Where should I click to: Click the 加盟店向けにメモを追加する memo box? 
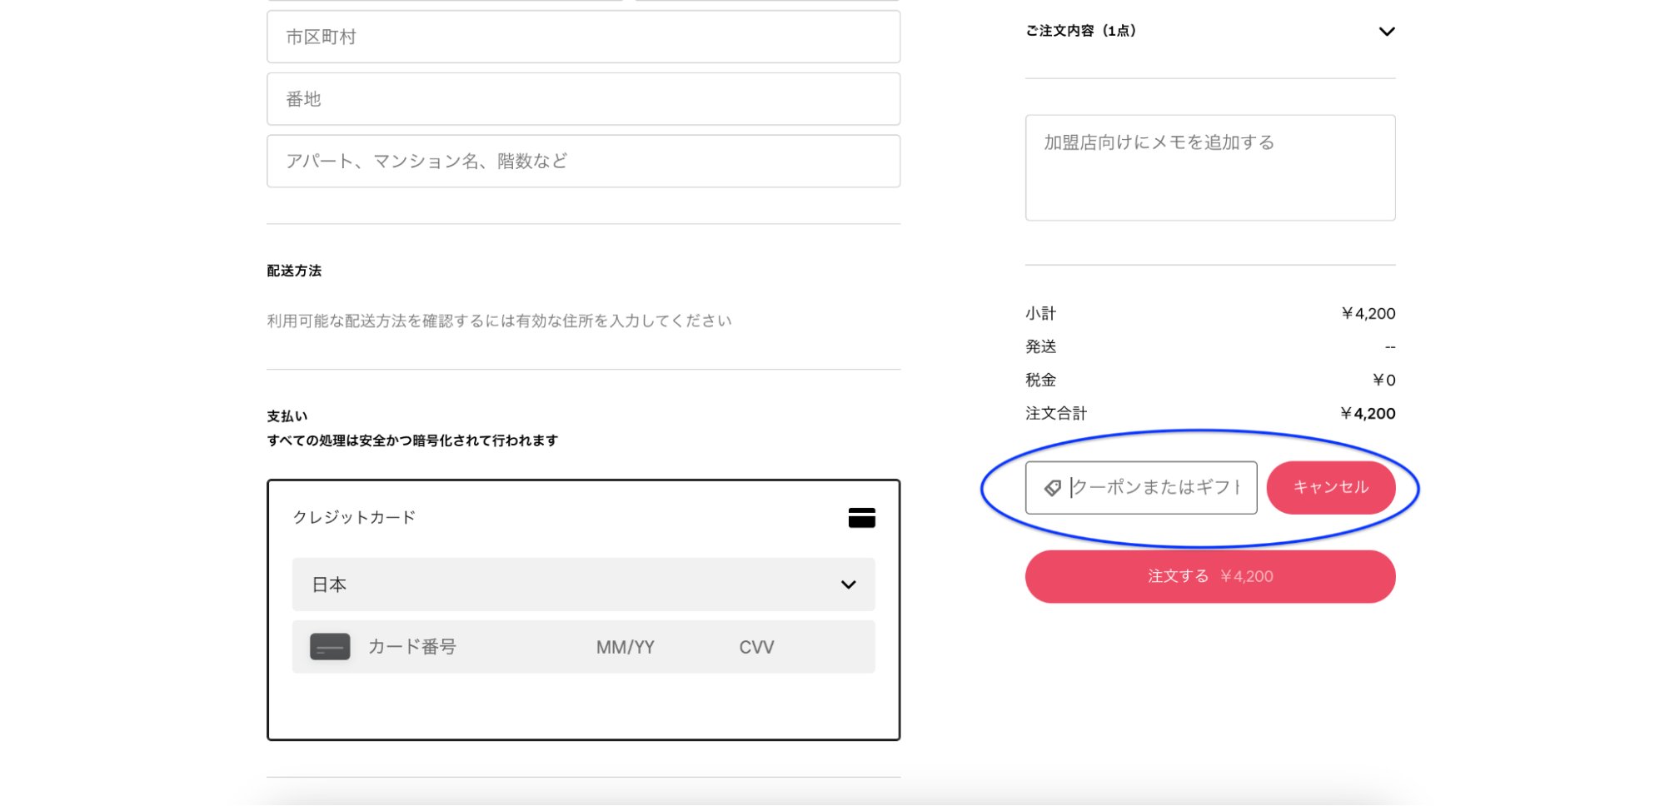pyautogui.click(x=1209, y=167)
